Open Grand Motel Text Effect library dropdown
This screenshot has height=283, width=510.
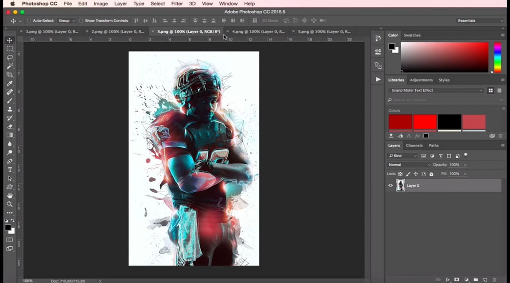tap(436, 90)
